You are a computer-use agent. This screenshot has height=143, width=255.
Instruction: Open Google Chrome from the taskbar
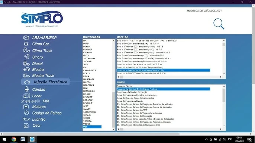click(14, 139)
